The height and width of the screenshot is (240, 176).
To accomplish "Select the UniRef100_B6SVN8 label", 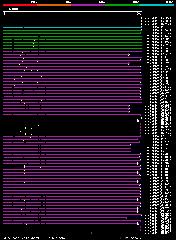I will pos(158,63).
